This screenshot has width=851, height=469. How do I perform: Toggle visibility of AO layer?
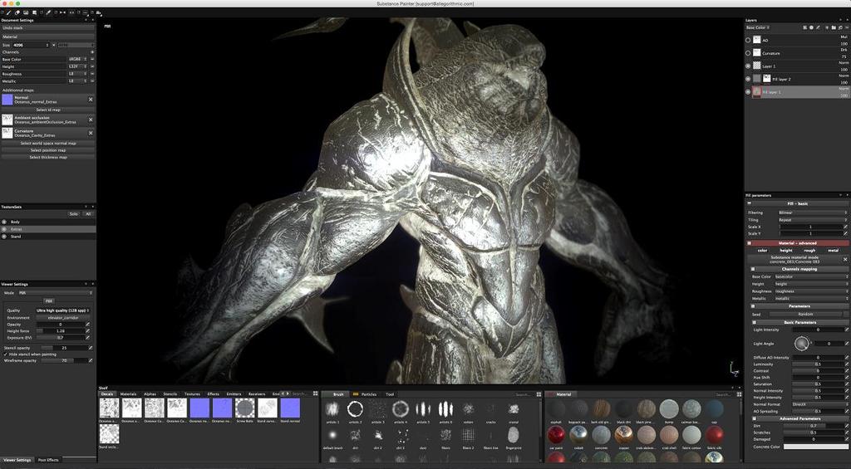pos(748,40)
